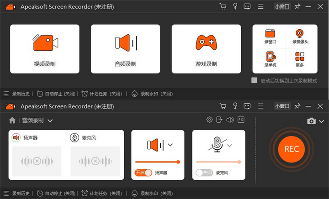Open 录制历史 in the bottom window status bar
This screenshot has width=329, height=199.
click(16, 194)
